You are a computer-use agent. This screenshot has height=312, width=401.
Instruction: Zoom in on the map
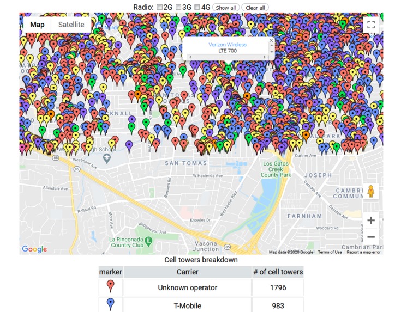coord(371,221)
